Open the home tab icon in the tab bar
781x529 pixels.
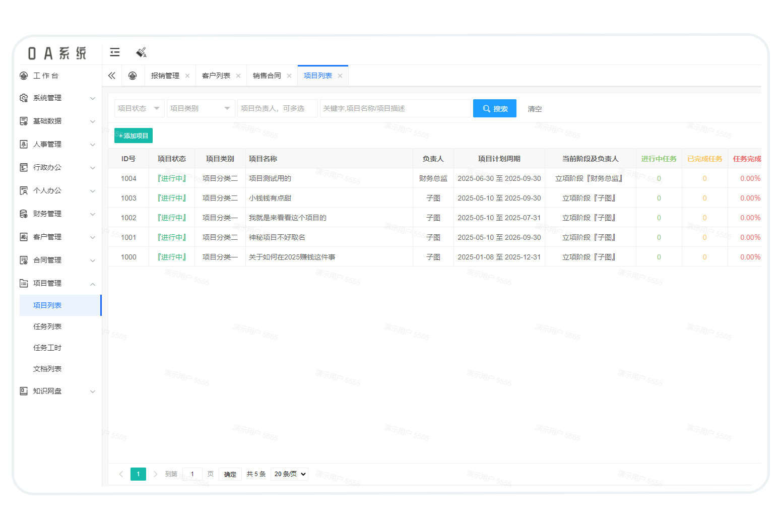pyautogui.click(x=133, y=76)
